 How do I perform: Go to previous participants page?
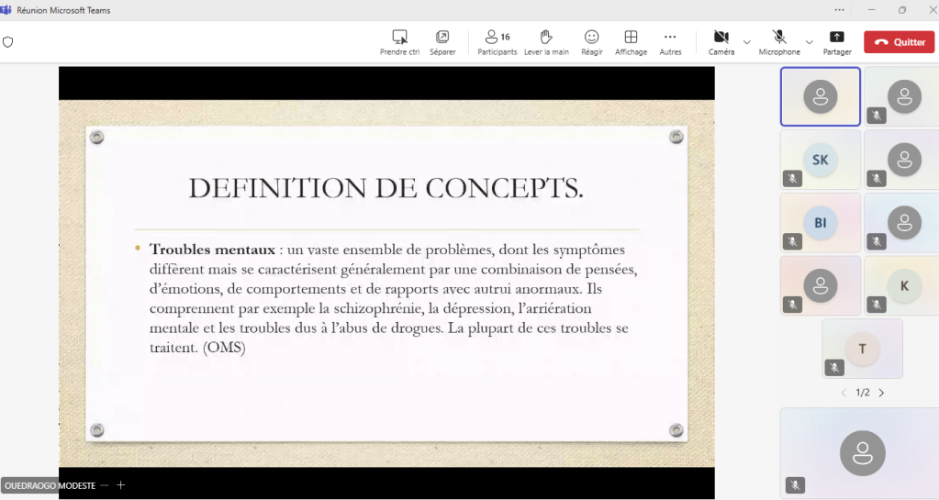[844, 393]
